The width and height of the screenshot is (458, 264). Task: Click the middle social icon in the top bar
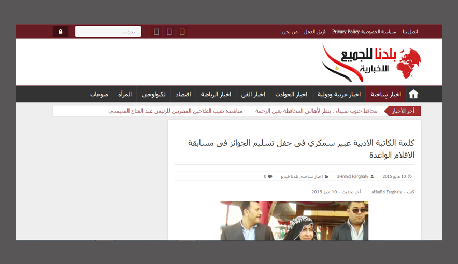coord(169,32)
